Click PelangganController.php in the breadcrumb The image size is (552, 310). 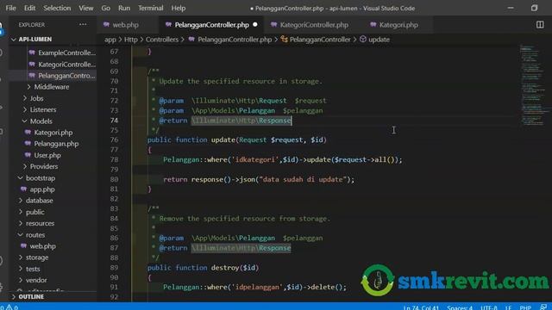click(234, 40)
